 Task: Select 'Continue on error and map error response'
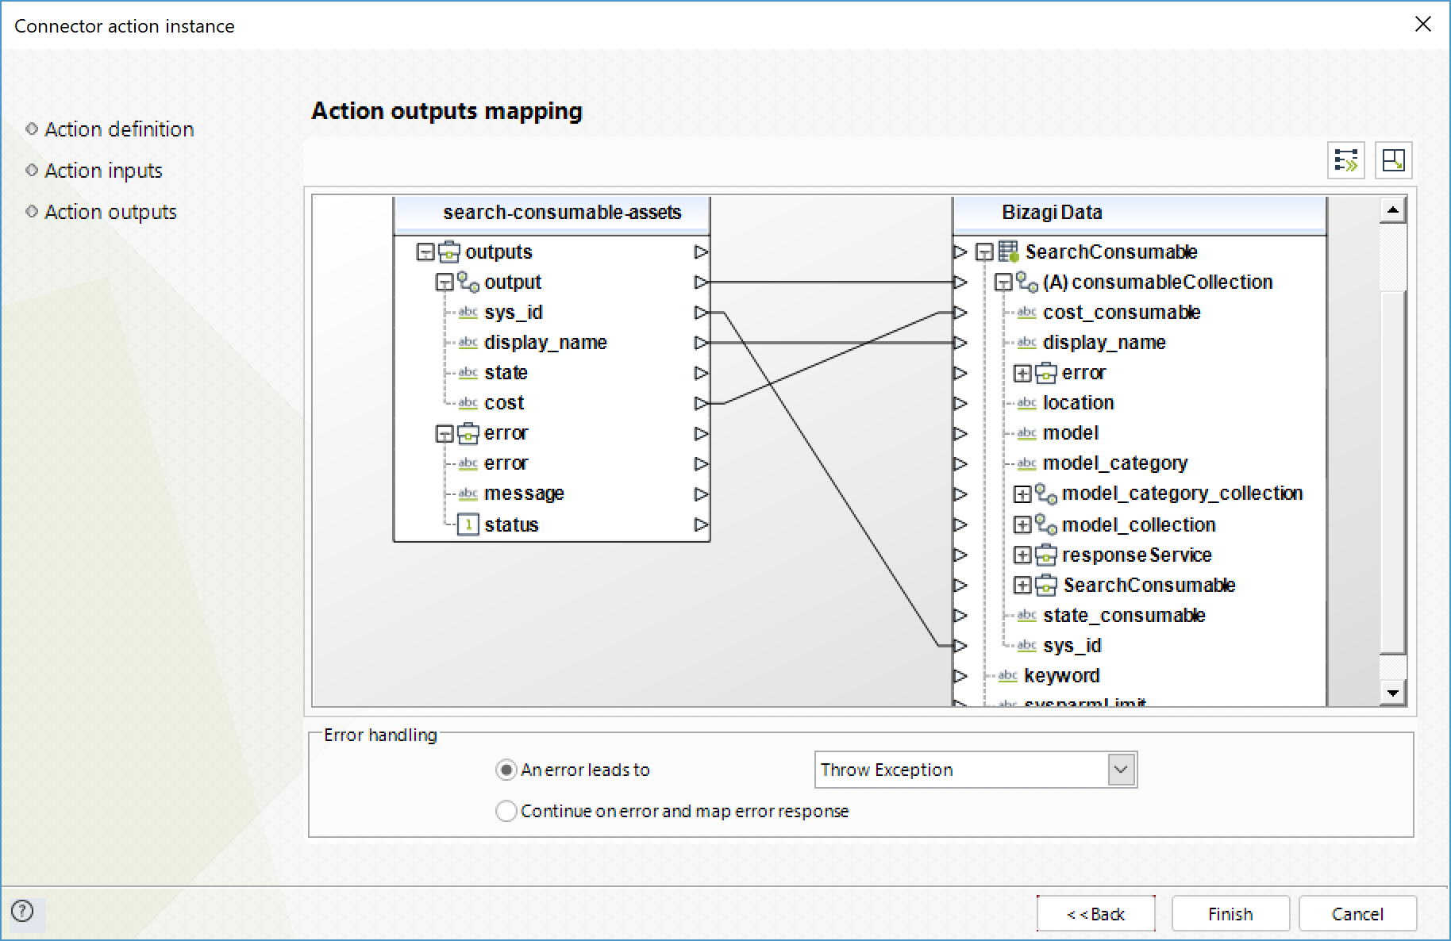506,811
